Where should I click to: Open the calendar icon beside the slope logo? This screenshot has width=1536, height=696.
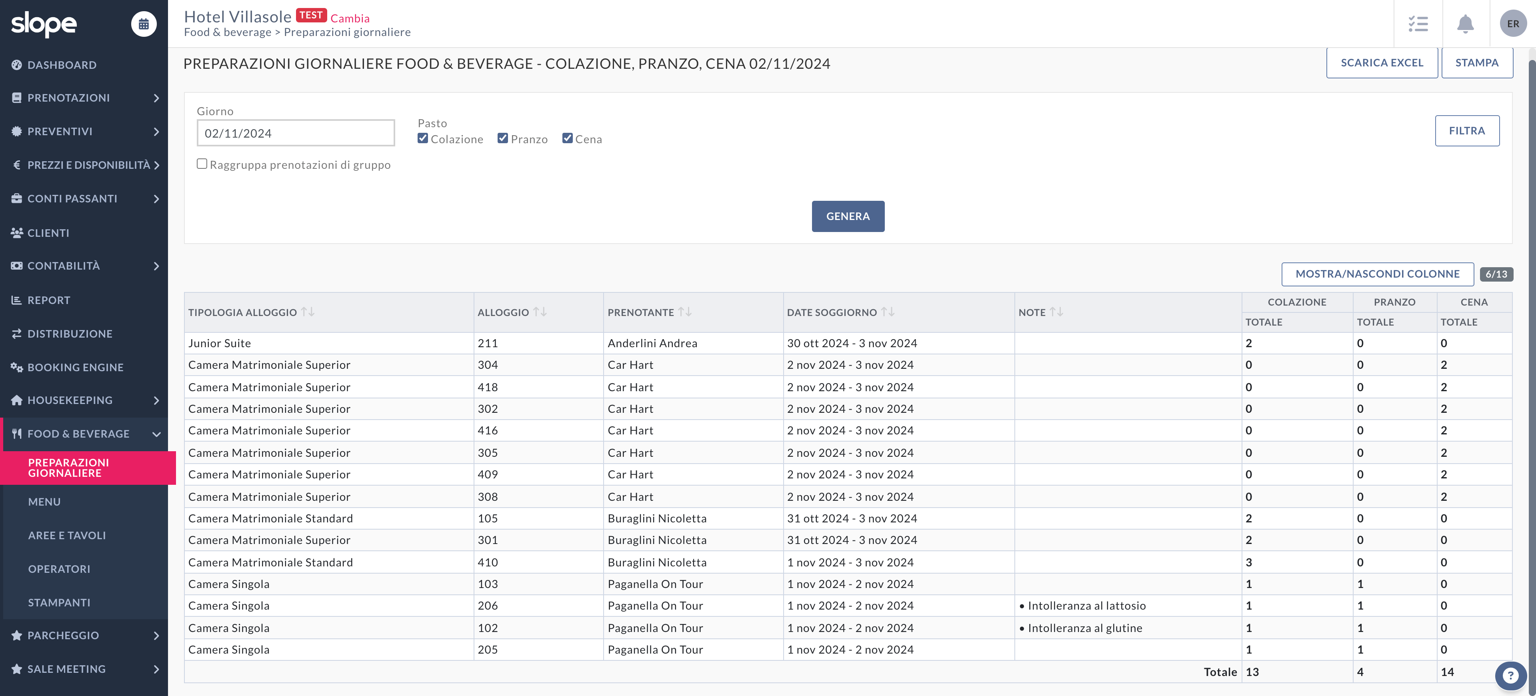144,24
